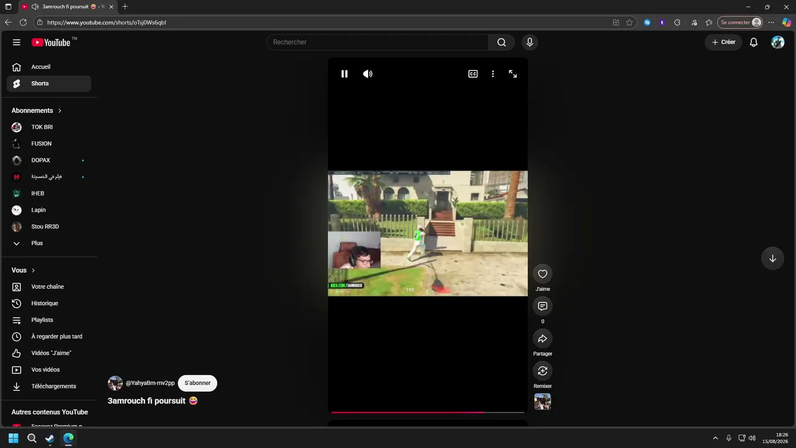Open Vidéos "J'aime" in the sidebar
This screenshot has width=796, height=448.
pyautogui.click(x=49, y=353)
